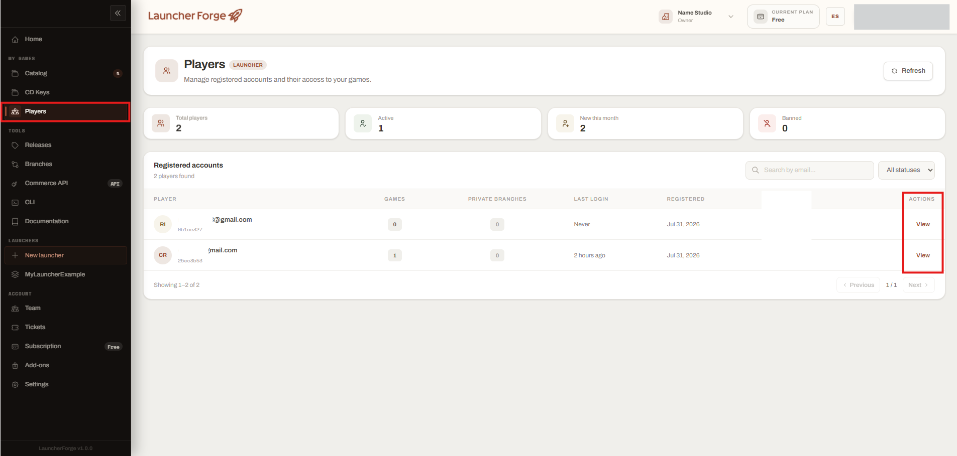Screen dimensions: 957x456
Task: Click the CLI terminal icon
Action: [15, 202]
